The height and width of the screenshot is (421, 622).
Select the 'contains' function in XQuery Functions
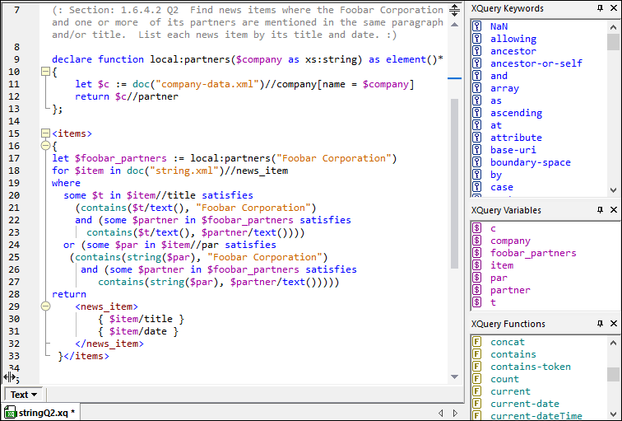pyautogui.click(x=513, y=354)
